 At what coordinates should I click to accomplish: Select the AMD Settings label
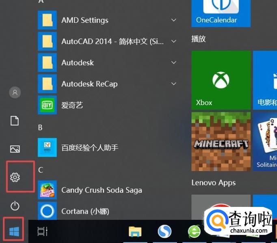click(85, 20)
